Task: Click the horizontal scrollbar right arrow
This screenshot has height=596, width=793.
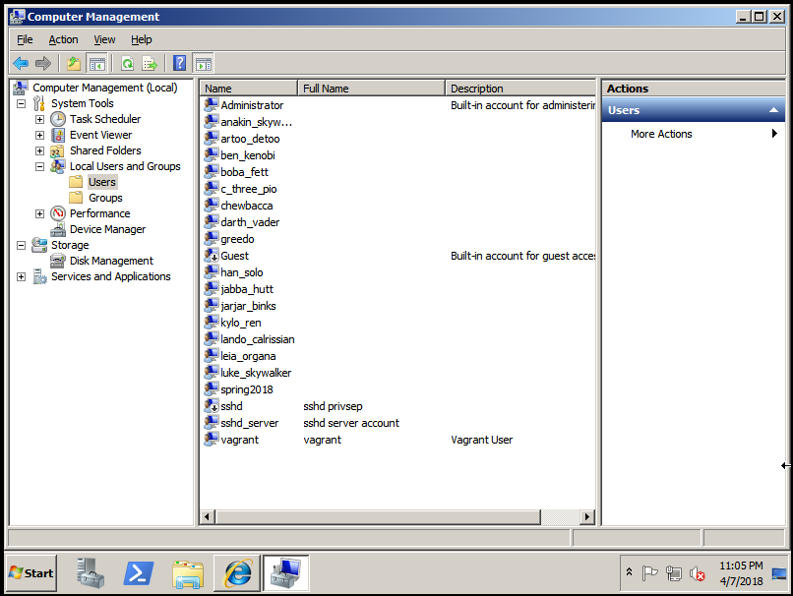Action: tap(586, 517)
